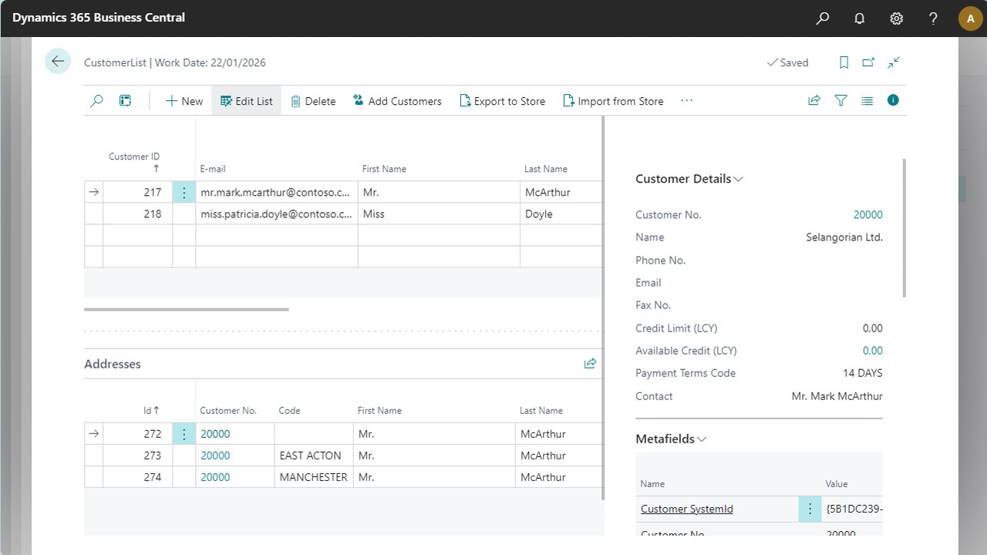Click Dynamics 365 Business Central title
The width and height of the screenshot is (987, 555).
click(99, 17)
